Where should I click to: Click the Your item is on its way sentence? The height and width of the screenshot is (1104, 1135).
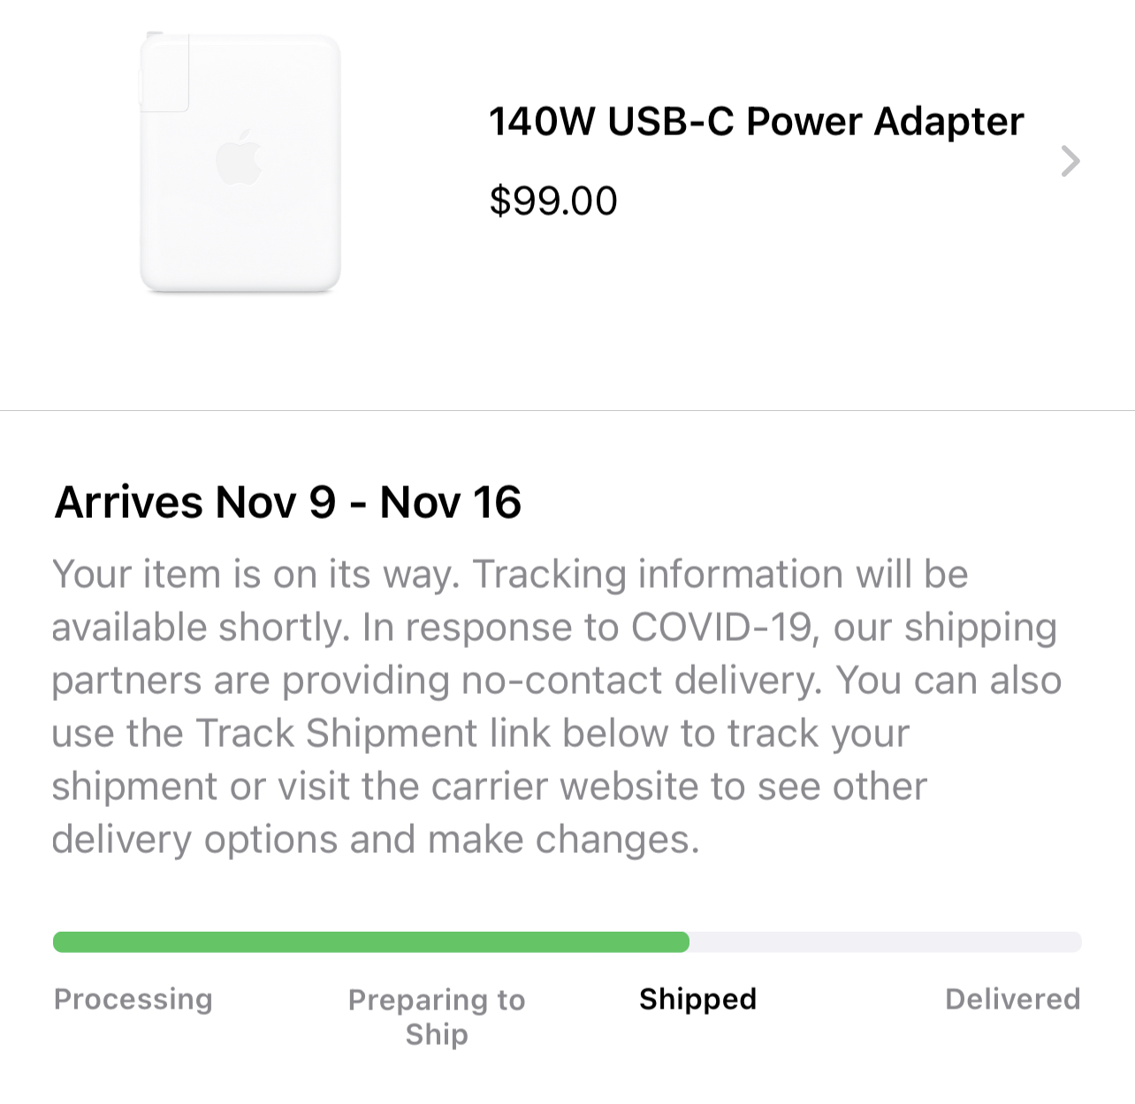point(256,575)
